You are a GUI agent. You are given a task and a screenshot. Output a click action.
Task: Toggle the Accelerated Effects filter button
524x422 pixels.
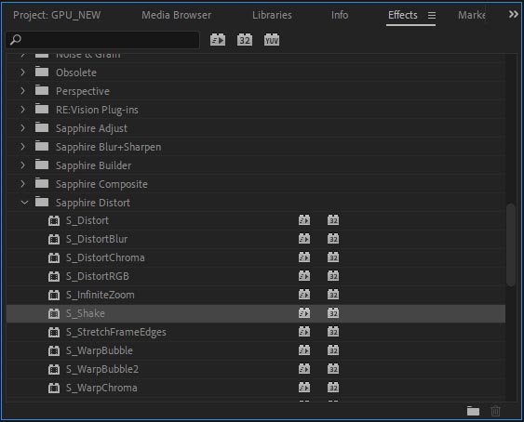click(218, 40)
